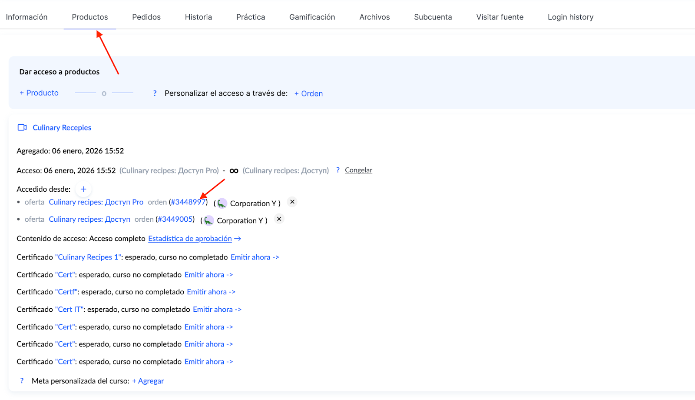Image resolution: width=695 pixels, height=400 pixels.
Task: Add custom course goal via + Agregar
Action: tap(148, 381)
